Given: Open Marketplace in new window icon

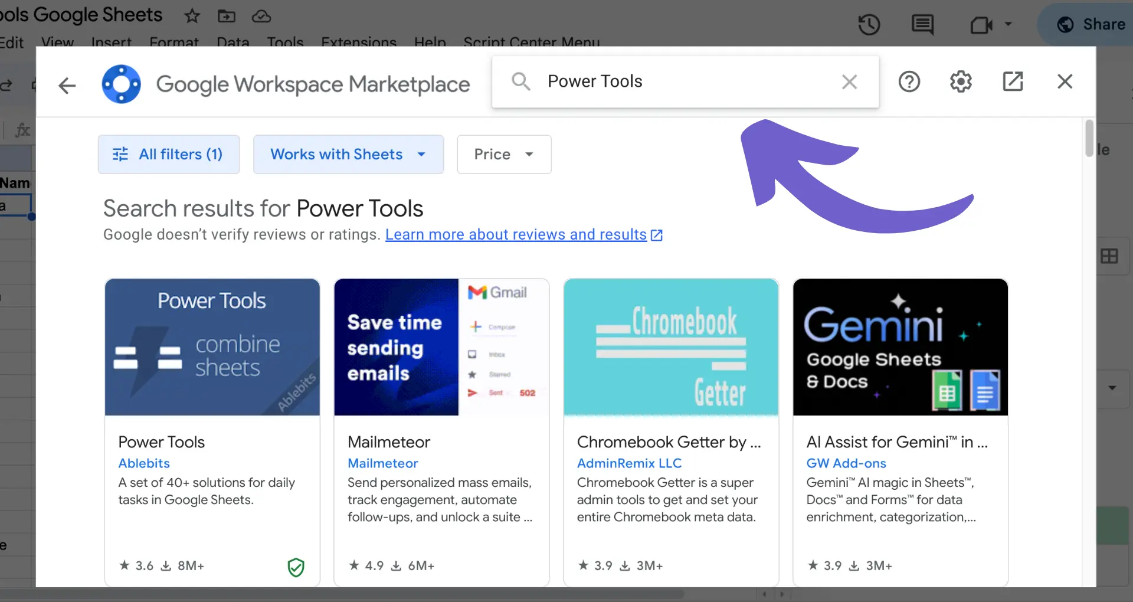Looking at the screenshot, I should (x=1013, y=81).
